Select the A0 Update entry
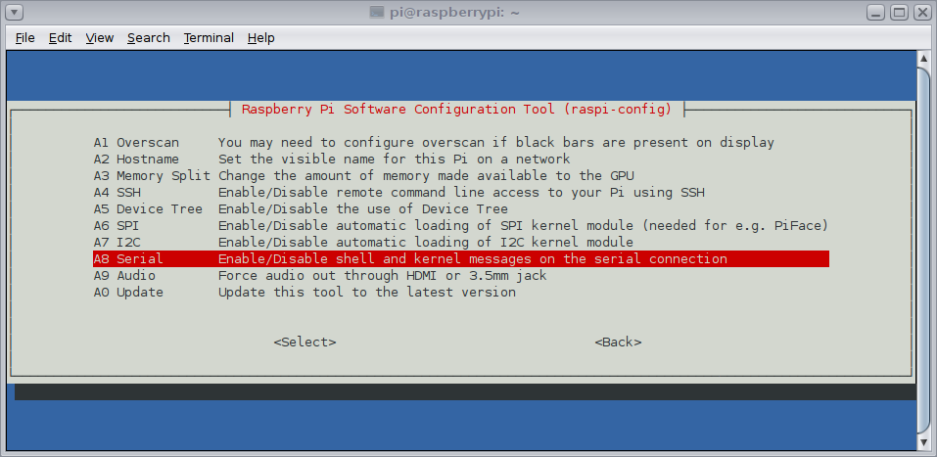Image resolution: width=937 pixels, height=457 pixels. coord(461,293)
